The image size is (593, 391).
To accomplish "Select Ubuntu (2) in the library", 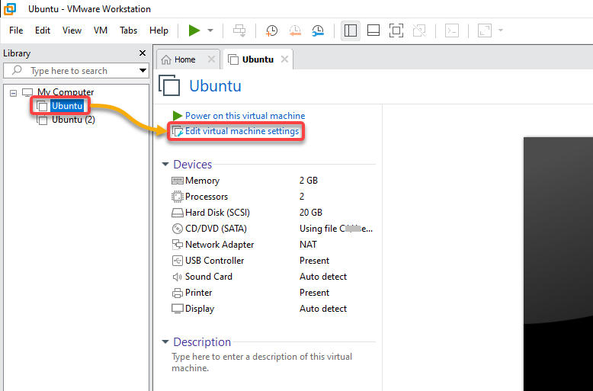I will (73, 120).
